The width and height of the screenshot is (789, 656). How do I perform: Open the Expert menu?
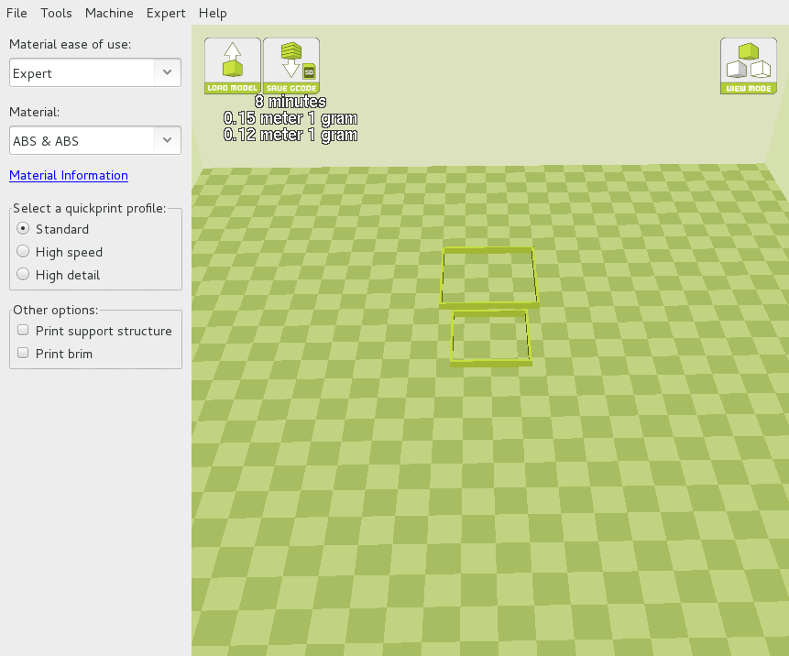click(x=166, y=13)
